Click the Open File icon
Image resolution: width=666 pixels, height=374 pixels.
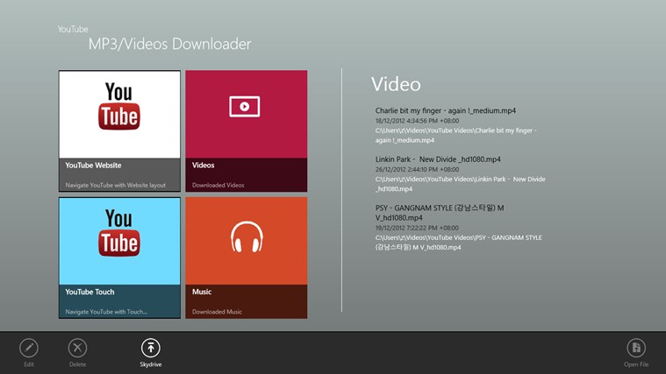(x=636, y=348)
